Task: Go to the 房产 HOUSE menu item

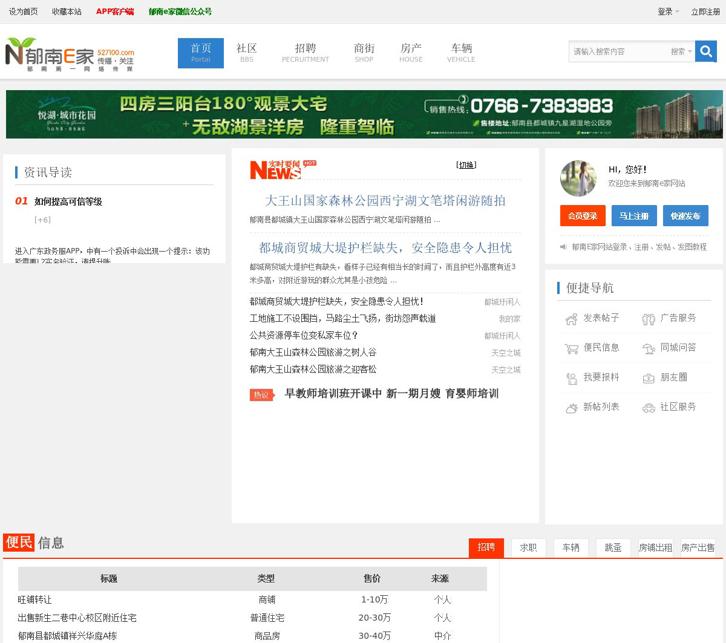Action: tap(411, 52)
